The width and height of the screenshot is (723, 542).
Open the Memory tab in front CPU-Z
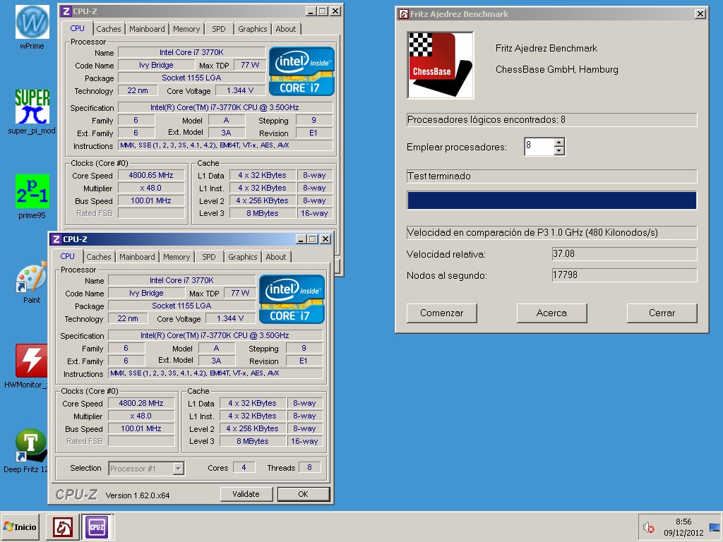point(177,257)
